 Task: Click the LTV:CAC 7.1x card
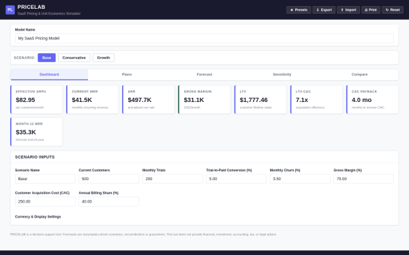[x=316, y=99]
